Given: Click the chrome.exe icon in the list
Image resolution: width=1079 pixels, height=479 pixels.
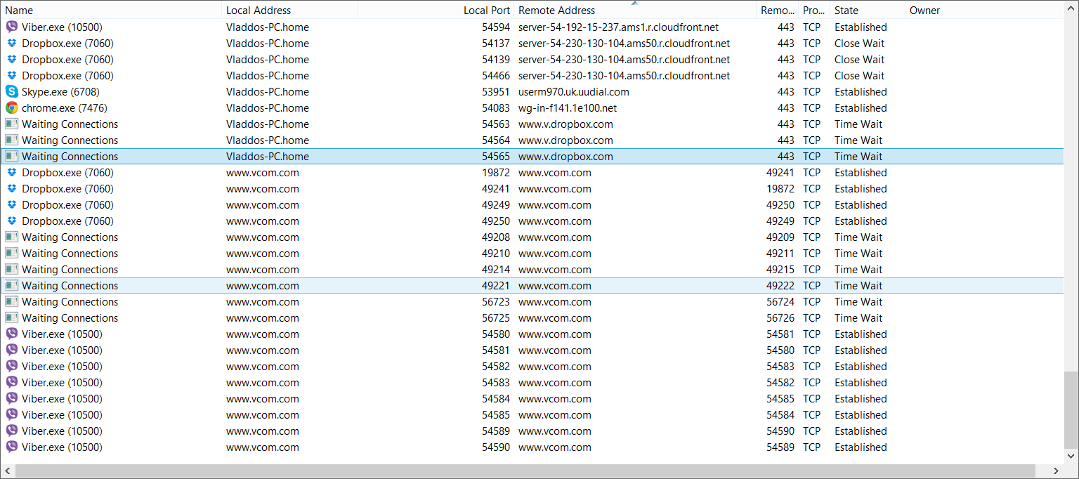Looking at the screenshot, I should click(12, 107).
